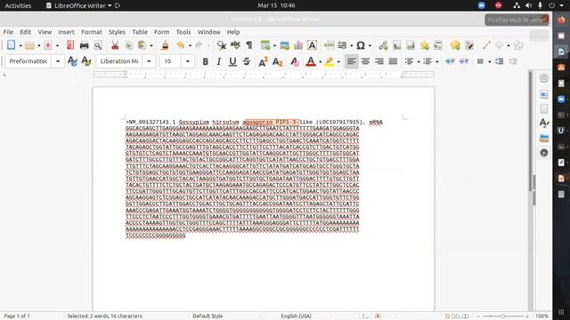The image size is (570, 320).
Task: Click the Insert Table icon
Action: coord(265,45)
